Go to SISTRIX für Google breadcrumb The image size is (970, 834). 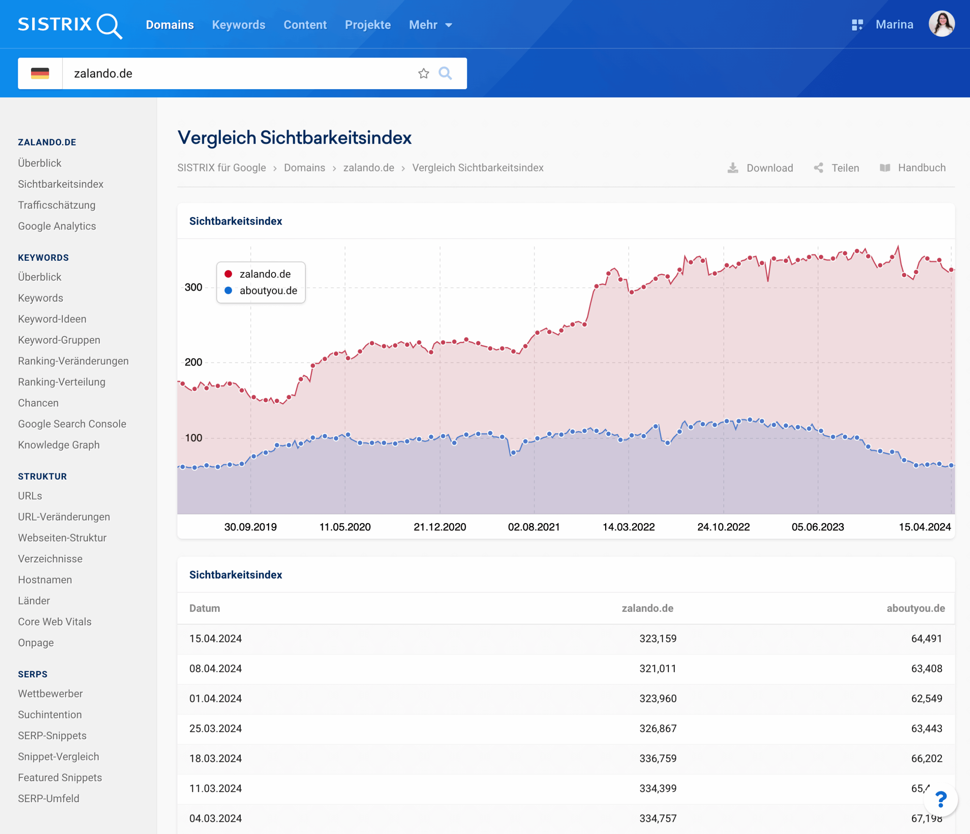[221, 168]
